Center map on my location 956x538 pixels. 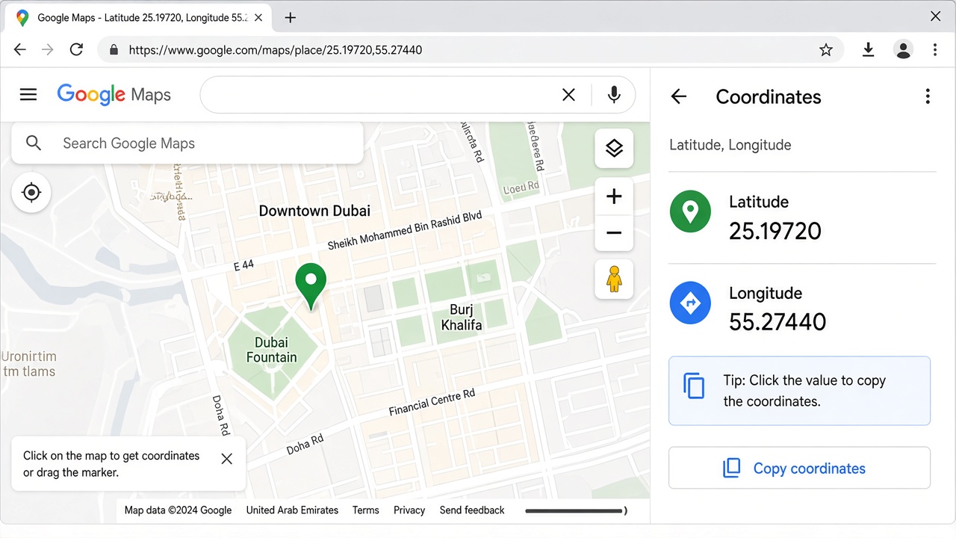tap(31, 193)
